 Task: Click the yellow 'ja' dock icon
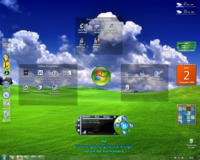(6, 65)
